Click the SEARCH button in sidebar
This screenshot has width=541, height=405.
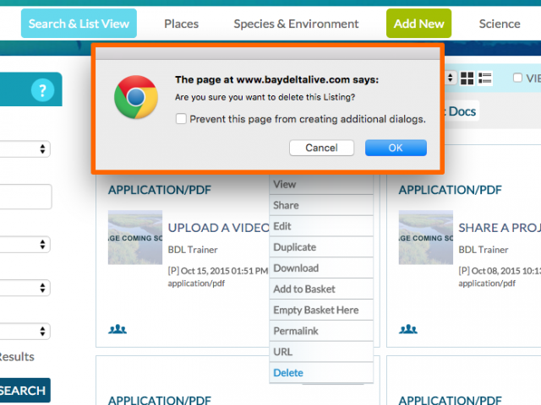pyautogui.click(x=25, y=391)
